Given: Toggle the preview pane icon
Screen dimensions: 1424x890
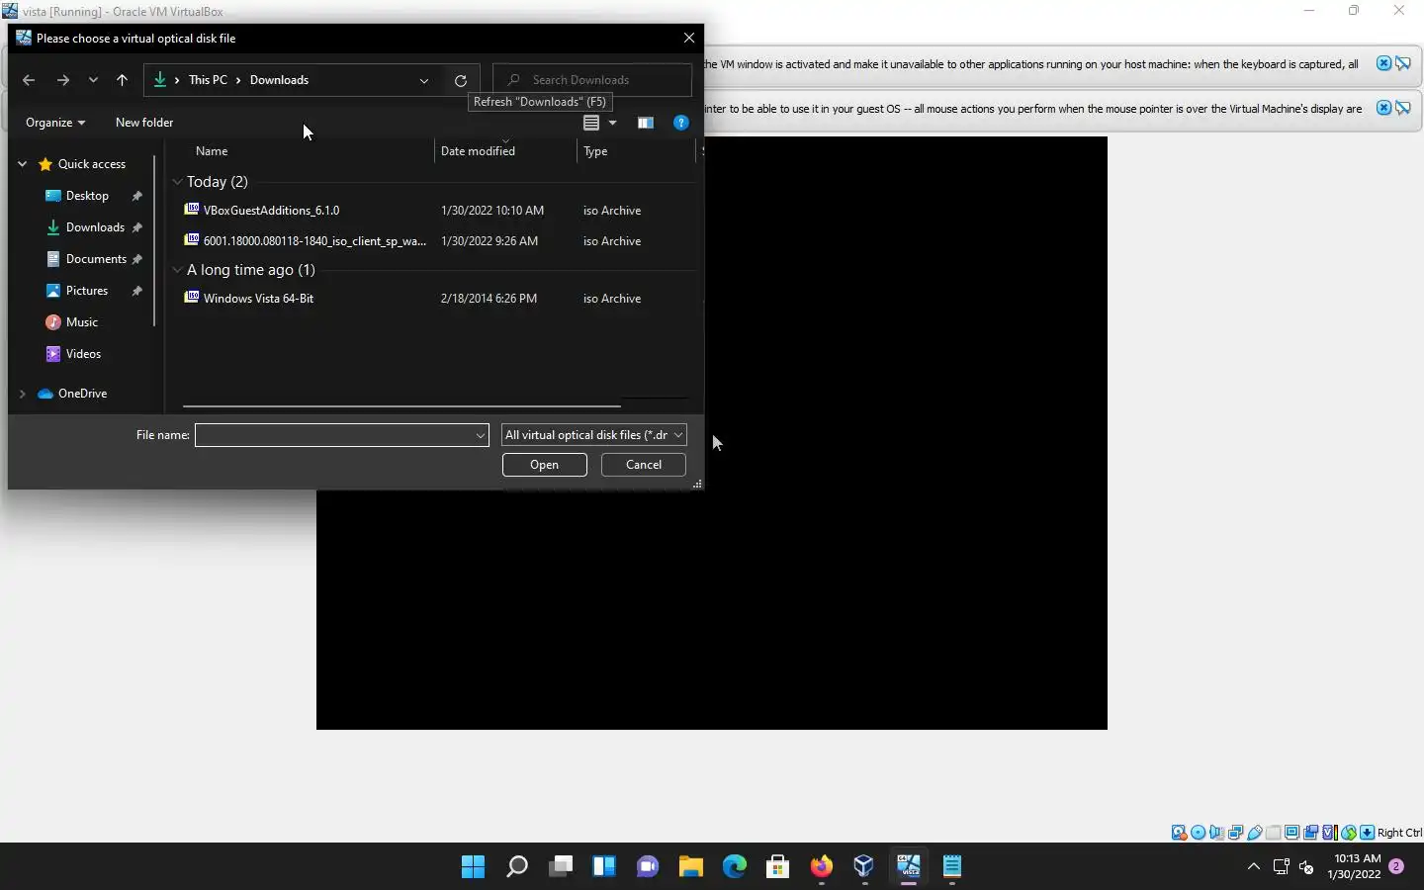Looking at the screenshot, I should 645,123.
